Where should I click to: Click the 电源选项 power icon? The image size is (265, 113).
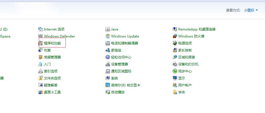pos(175,43)
